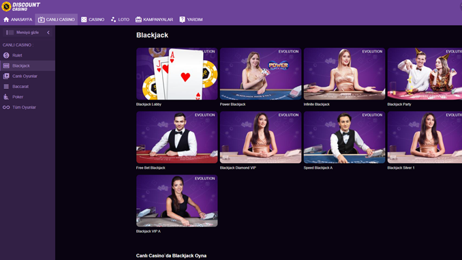
Task: Click the Discount Casino logo
Action: [21, 6]
